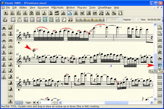Open the SmartShape menu
The width and height of the screenshot is (164, 109).
click(105, 8)
